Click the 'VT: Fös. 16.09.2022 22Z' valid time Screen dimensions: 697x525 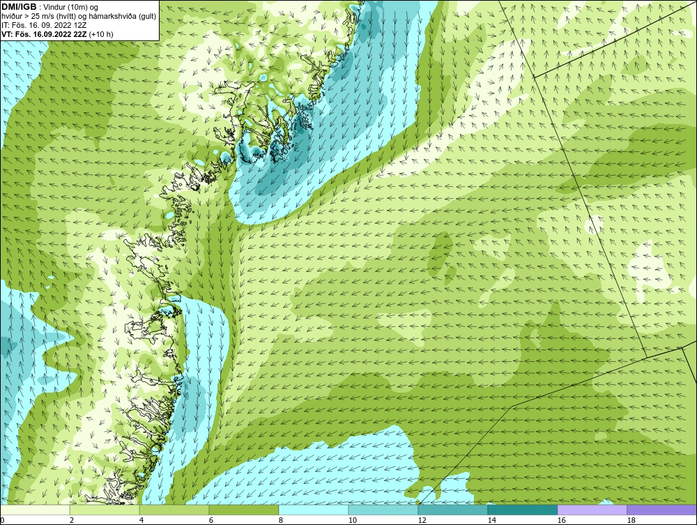(x=44, y=34)
